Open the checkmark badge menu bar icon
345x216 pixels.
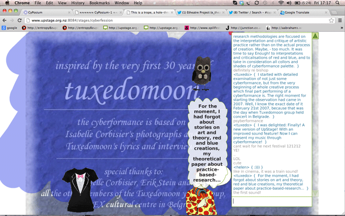point(235,3)
